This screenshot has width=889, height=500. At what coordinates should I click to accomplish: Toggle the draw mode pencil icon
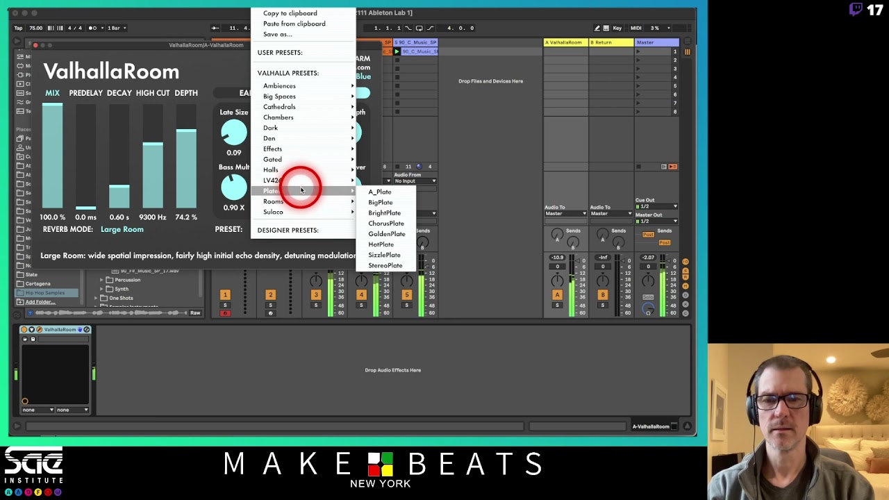[597, 28]
